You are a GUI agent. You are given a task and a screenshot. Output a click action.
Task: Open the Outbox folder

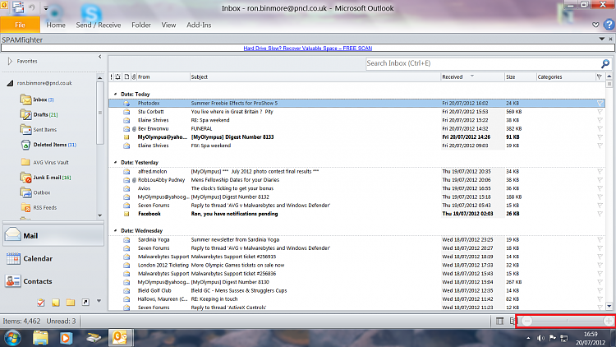point(36,192)
